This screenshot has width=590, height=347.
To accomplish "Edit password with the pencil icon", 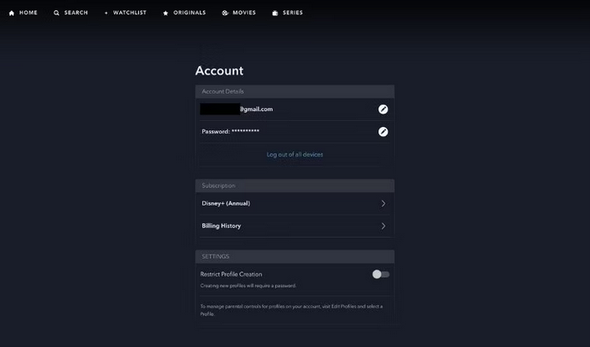I will (x=383, y=132).
